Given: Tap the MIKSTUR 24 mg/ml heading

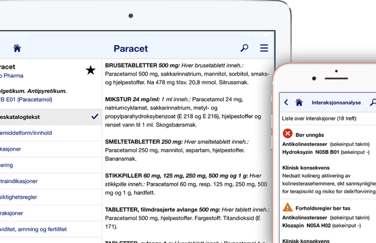Looking at the screenshot, I should pyautogui.click(x=132, y=99).
